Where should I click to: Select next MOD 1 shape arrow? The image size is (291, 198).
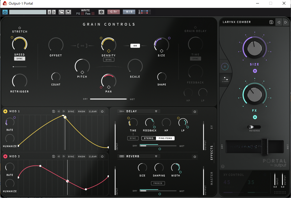pos(64,111)
